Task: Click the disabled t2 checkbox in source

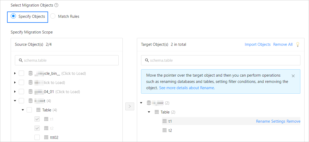Action: (x=37, y=128)
